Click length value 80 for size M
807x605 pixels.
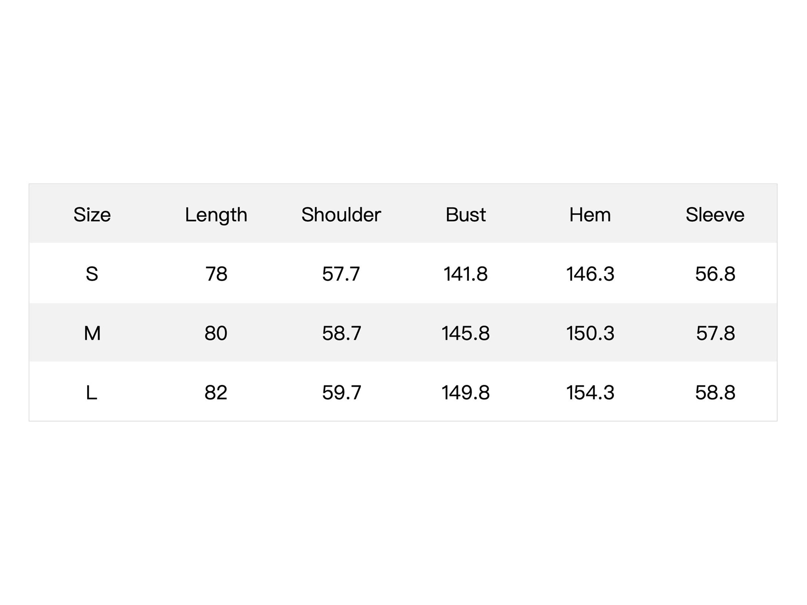216,333
